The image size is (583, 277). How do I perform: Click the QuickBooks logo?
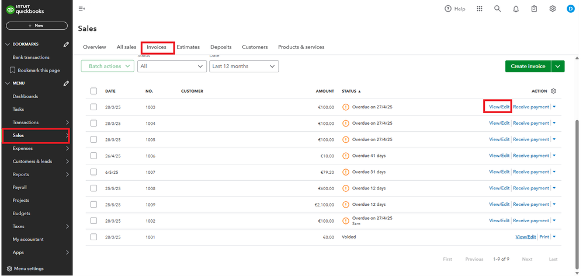[x=25, y=10]
